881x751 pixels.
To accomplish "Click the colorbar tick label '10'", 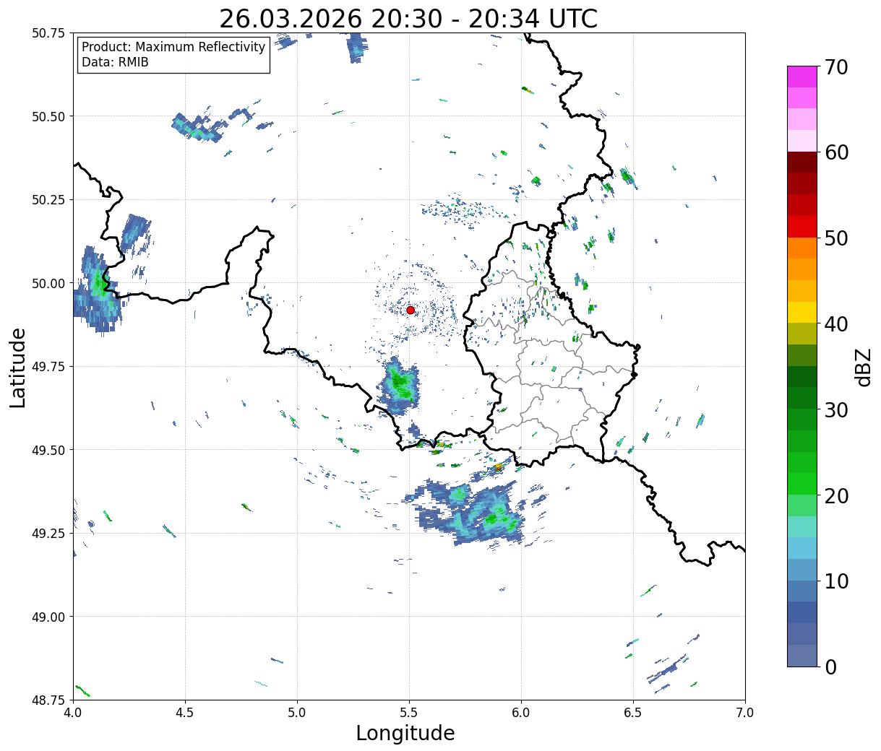I will click(x=836, y=581).
